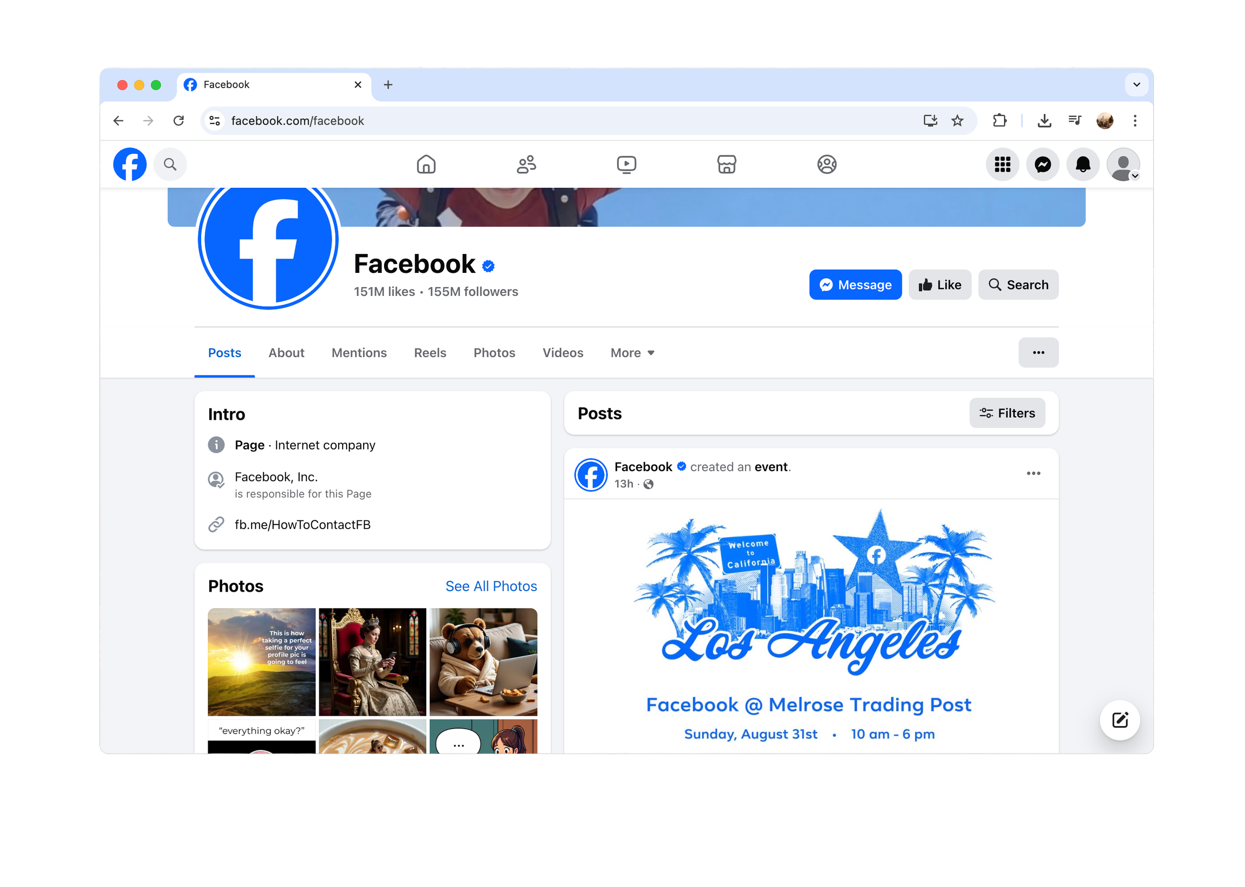The height and width of the screenshot is (887, 1245).
Task: Open the Notifications bell icon
Action: coord(1083,164)
